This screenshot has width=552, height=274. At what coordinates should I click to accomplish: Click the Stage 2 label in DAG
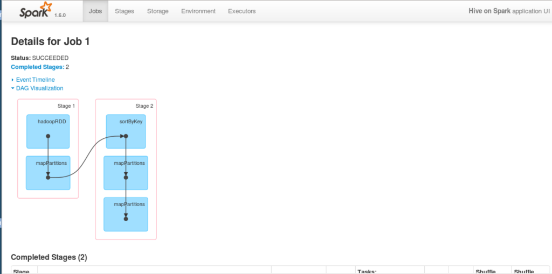point(144,106)
